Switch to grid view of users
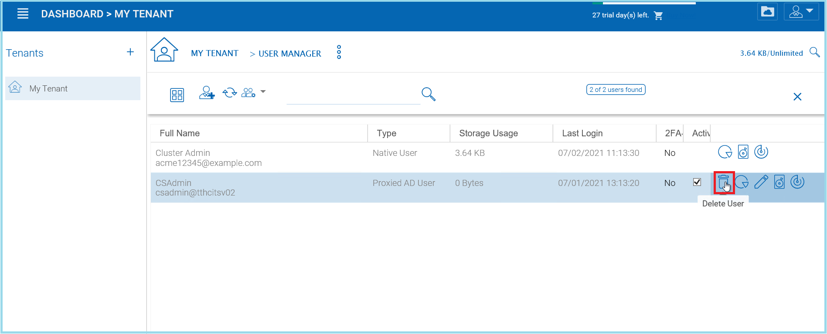Screen dimensions: 827x334 click(177, 95)
